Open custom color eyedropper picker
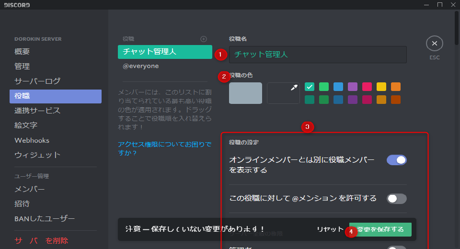Screen dimensions: 460x249 283,93
